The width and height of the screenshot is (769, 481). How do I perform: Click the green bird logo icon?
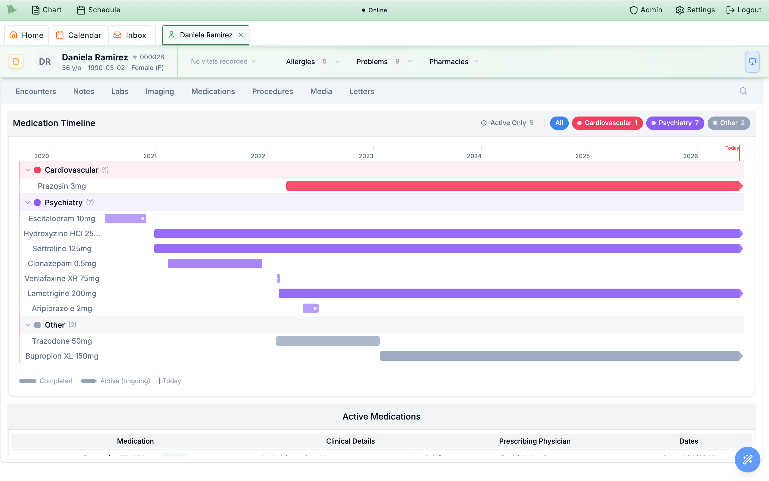(x=12, y=10)
